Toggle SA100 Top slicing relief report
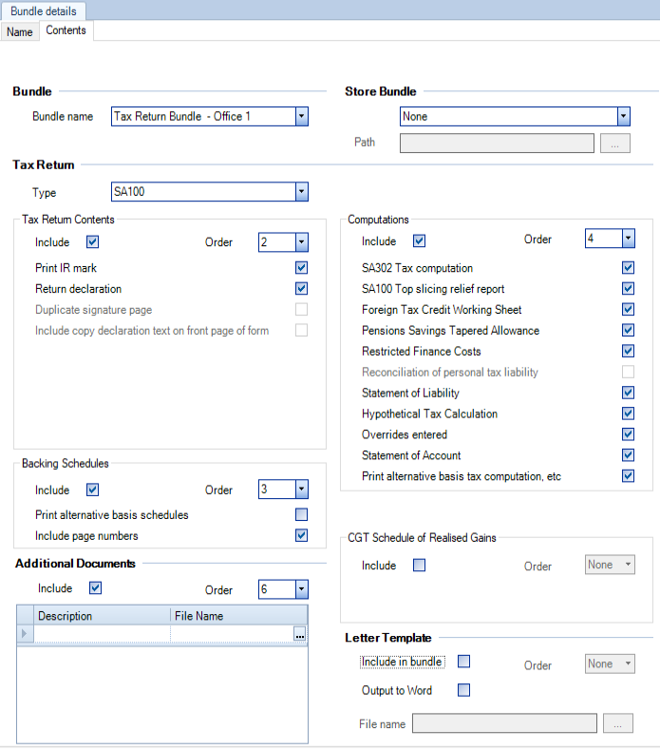 point(628,288)
